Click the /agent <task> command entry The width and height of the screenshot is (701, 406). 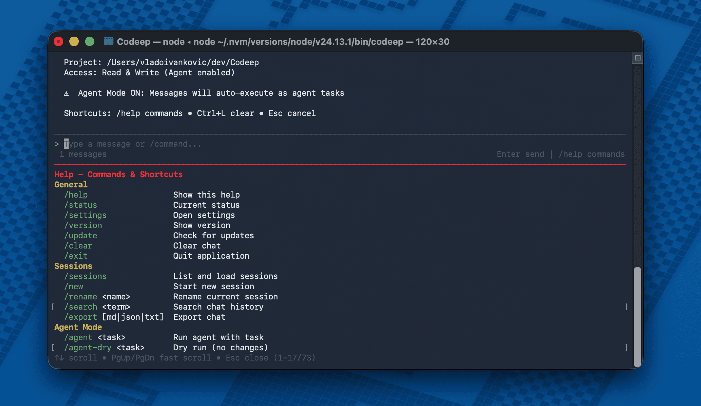pos(95,337)
